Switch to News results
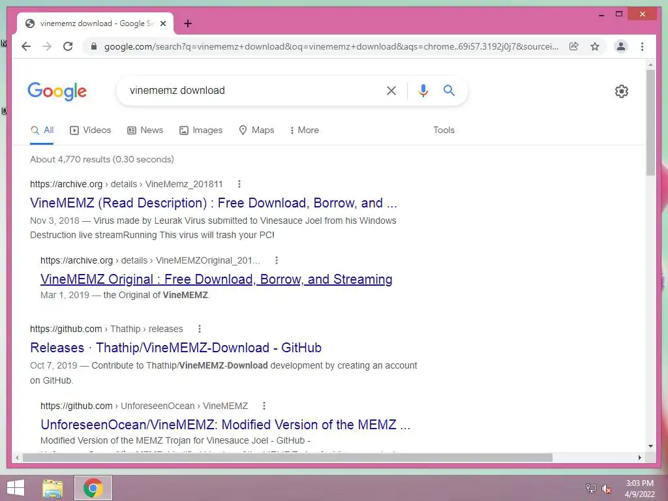 pyautogui.click(x=145, y=130)
